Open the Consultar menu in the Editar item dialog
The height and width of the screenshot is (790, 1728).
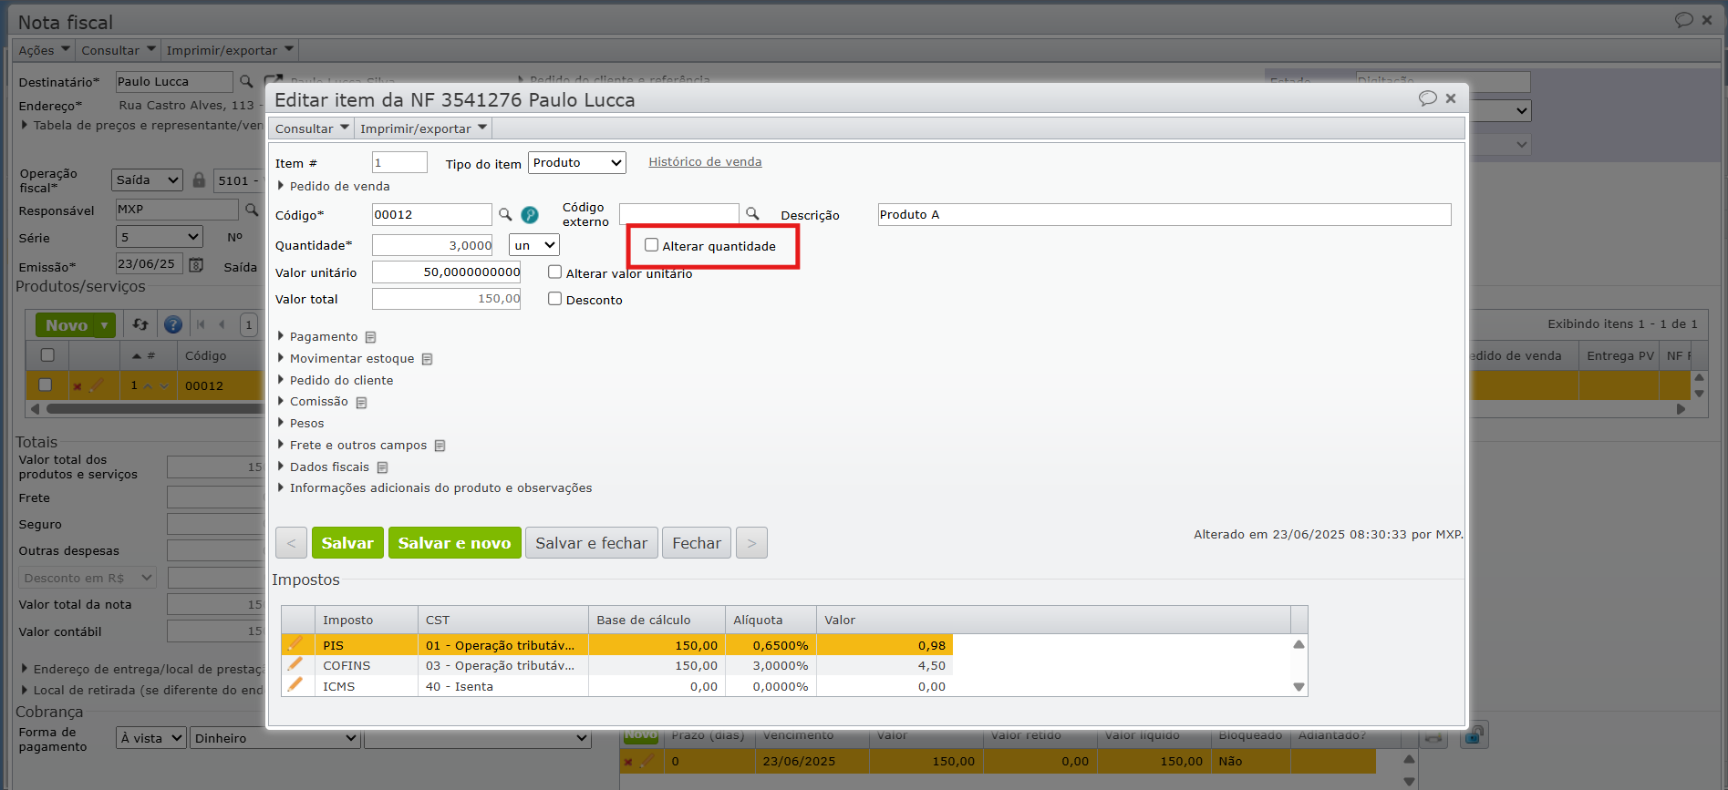[312, 128]
